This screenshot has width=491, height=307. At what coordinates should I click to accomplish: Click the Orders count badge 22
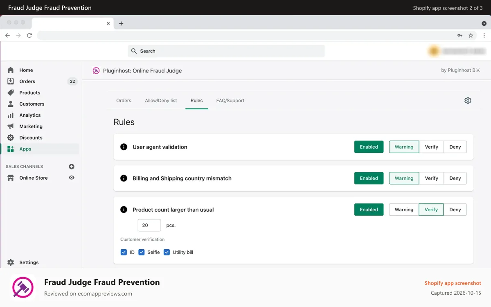pyautogui.click(x=72, y=81)
